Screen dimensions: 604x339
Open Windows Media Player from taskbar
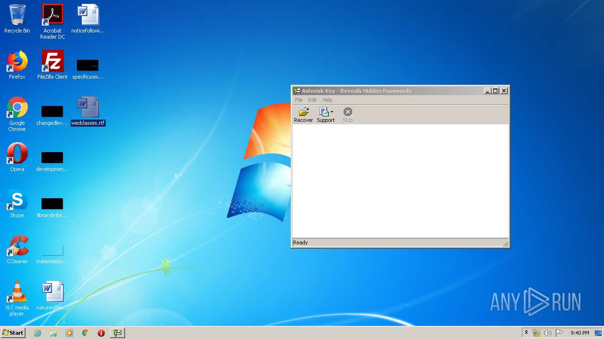pyautogui.click(x=69, y=333)
